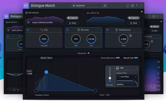Toggle Reverb Tail blue legend
Screen dimensions: 166x103
[x=136, y=58]
